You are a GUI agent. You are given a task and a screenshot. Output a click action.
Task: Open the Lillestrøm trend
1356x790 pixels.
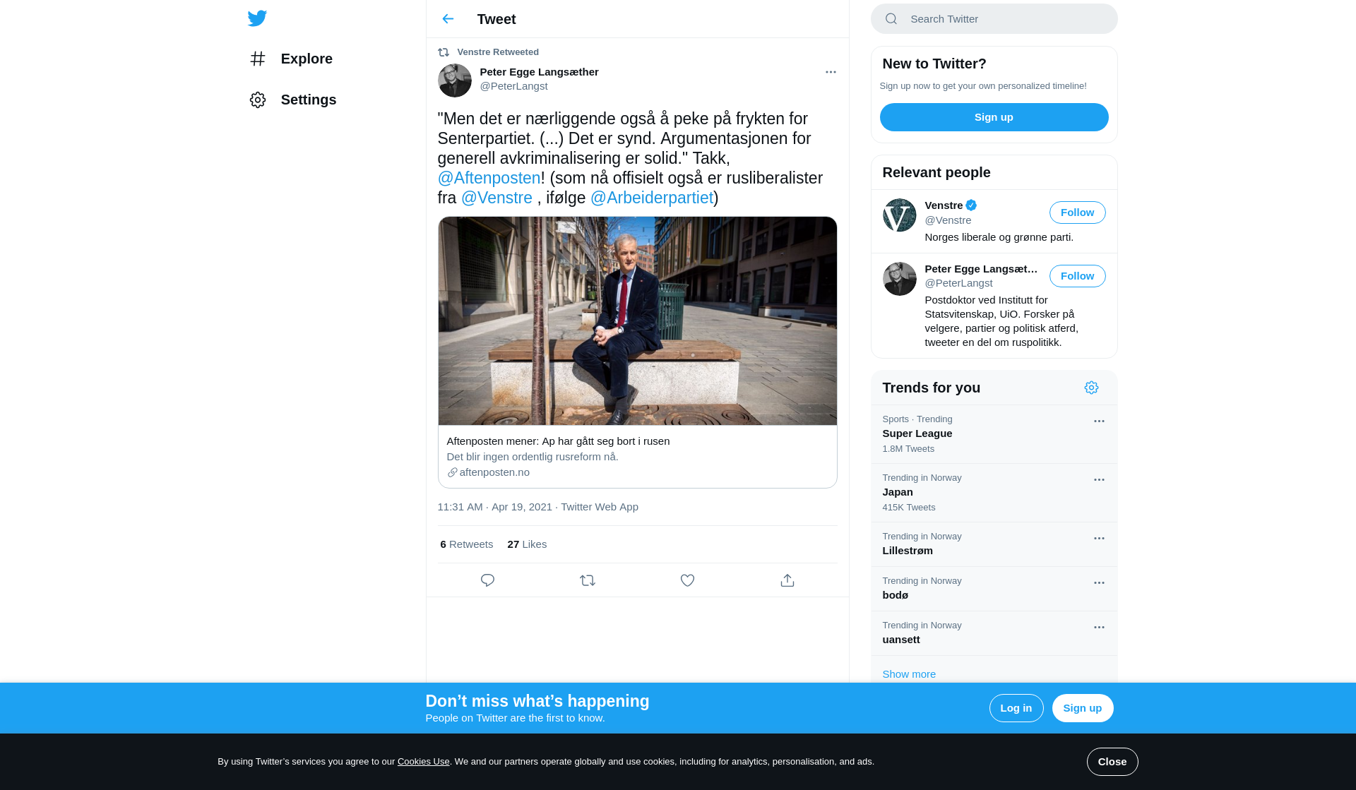[x=994, y=544]
